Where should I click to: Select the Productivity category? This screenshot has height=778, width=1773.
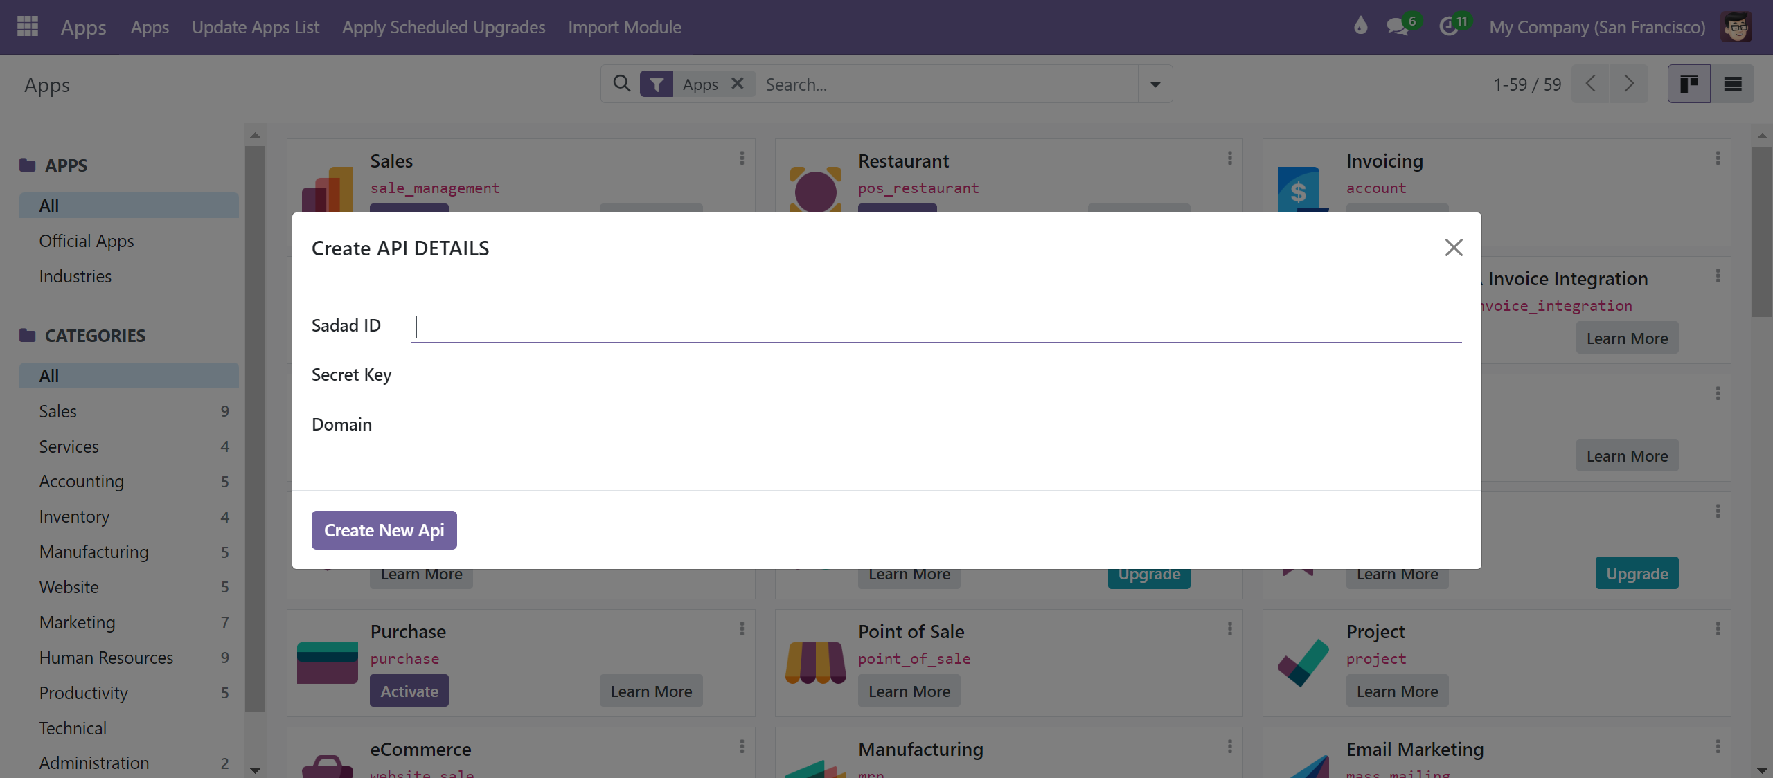point(129,693)
